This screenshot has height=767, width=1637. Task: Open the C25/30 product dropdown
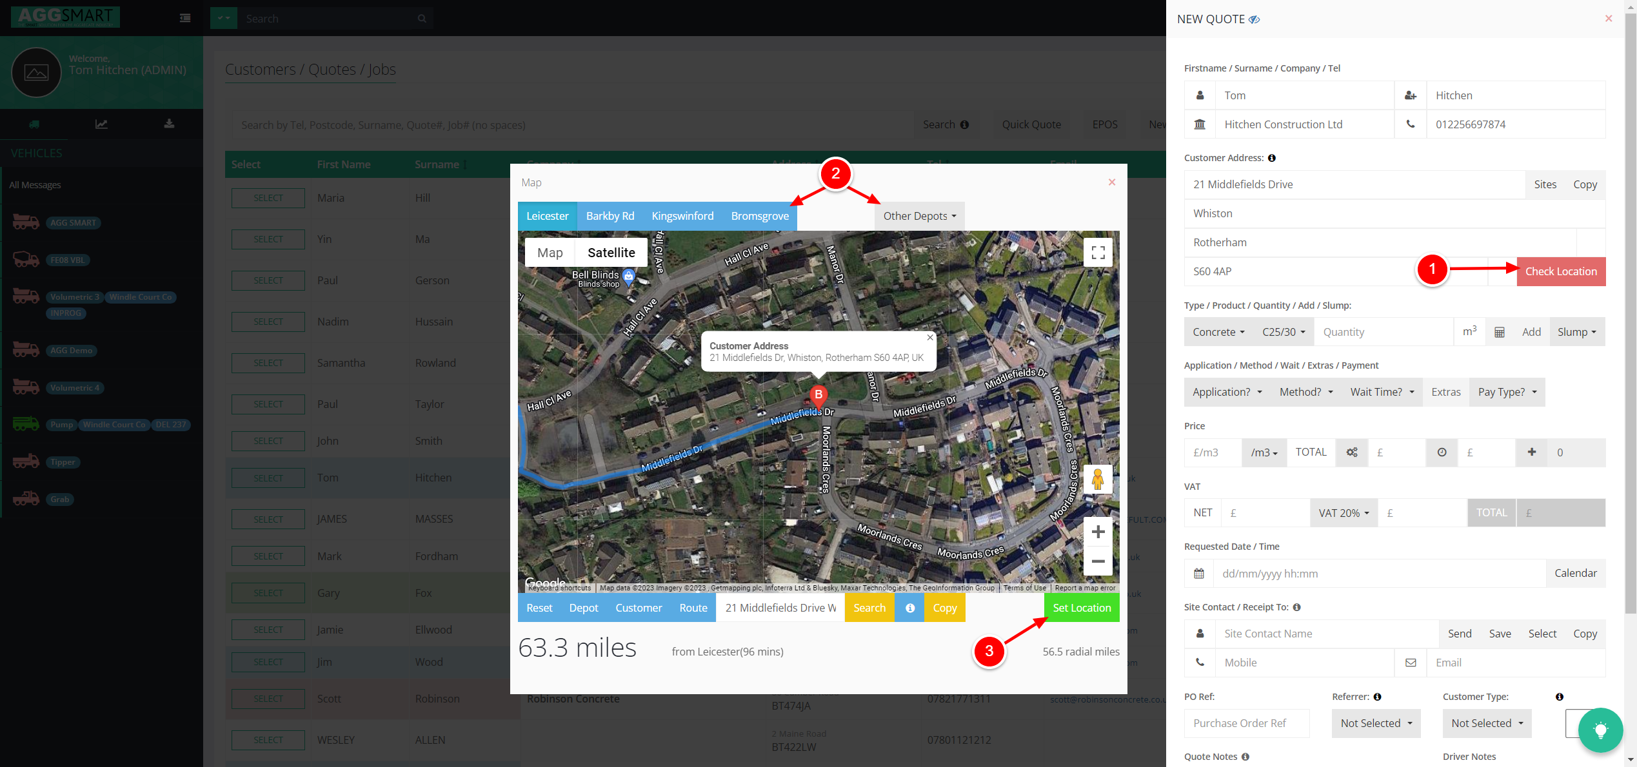(x=1284, y=332)
